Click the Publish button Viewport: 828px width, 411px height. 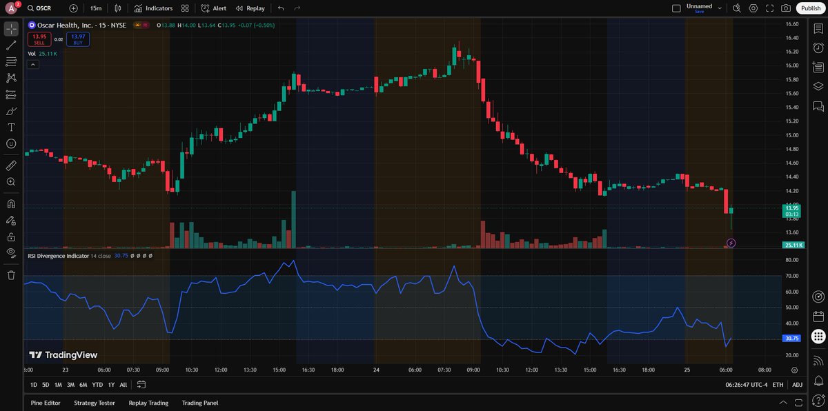pos(811,8)
